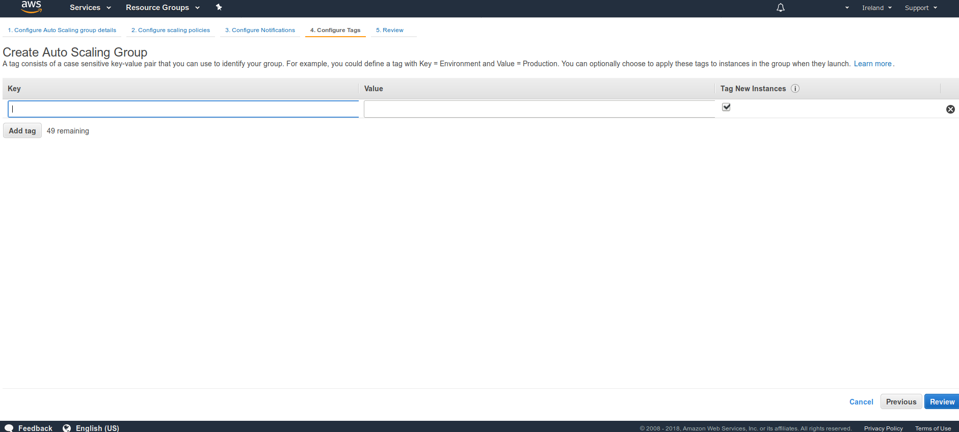Open the notifications bell icon
The image size is (959, 432).
[x=780, y=8]
